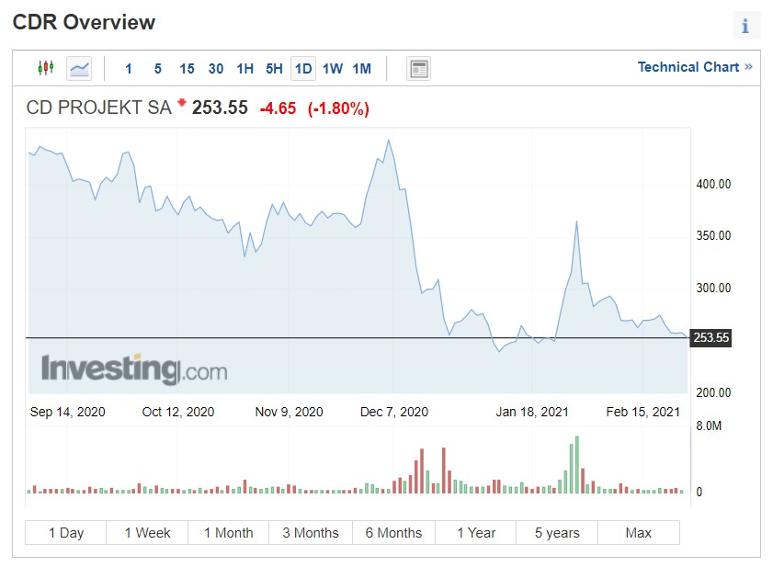This screenshot has height=567, width=773.
Task: Click the Dec 7, 2020 date label
Action: (x=394, y=412)
